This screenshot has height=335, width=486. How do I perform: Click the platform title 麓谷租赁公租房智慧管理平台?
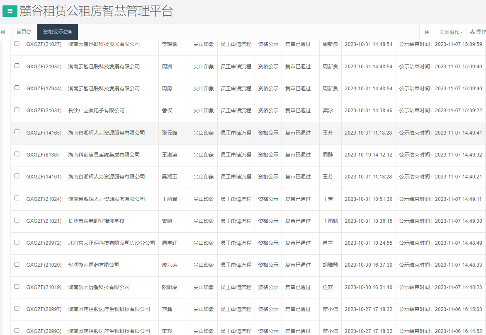tap(96, 11)
